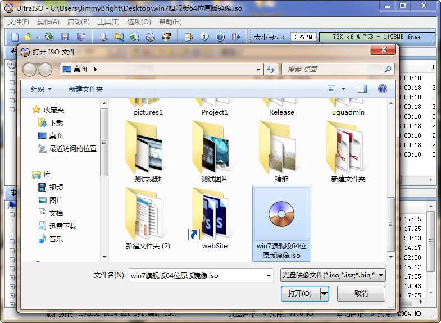Click the Open file icon in UltraISO toolbar
Image resolution: width=441 pixels, height=323 pixels.
click(28, 37)
